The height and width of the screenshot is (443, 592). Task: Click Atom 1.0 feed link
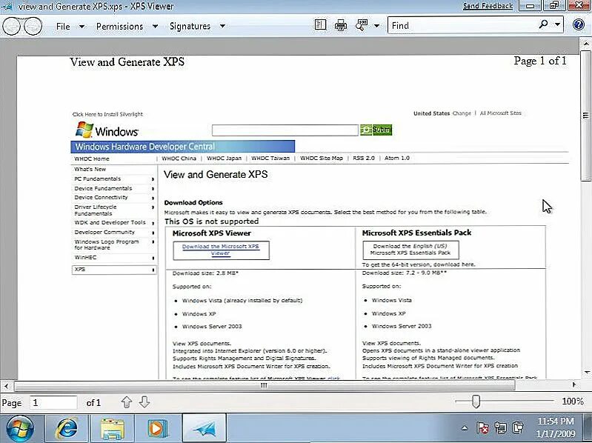(x=397, y=158)
